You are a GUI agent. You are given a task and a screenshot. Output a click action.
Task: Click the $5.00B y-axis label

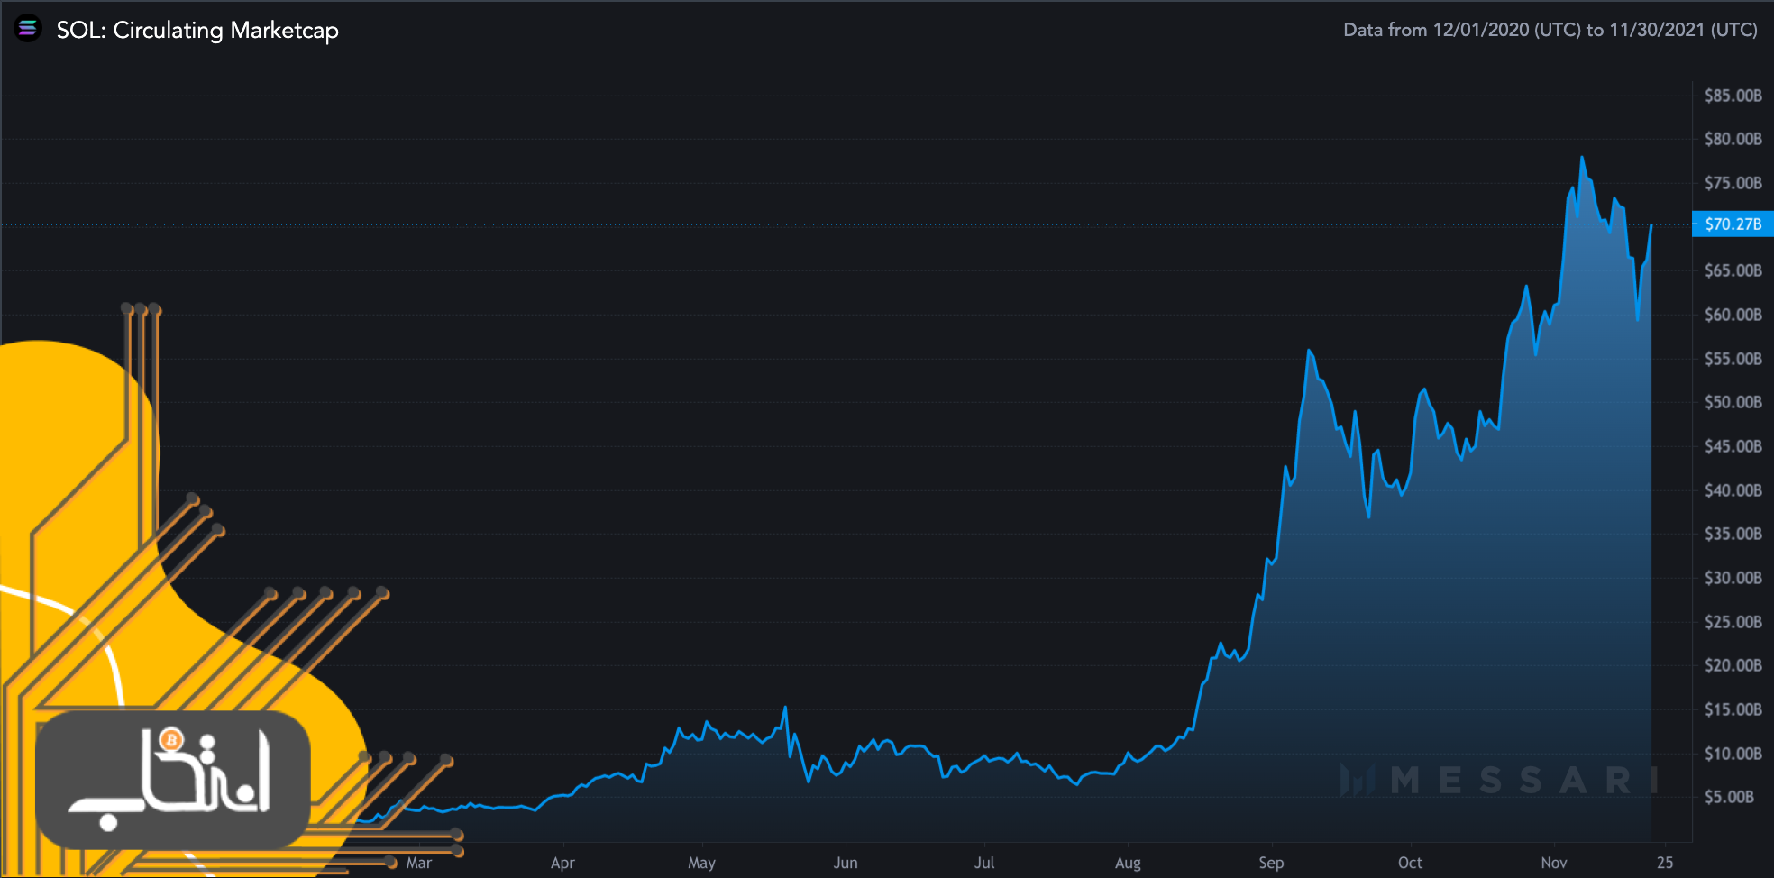(1729, 797)
